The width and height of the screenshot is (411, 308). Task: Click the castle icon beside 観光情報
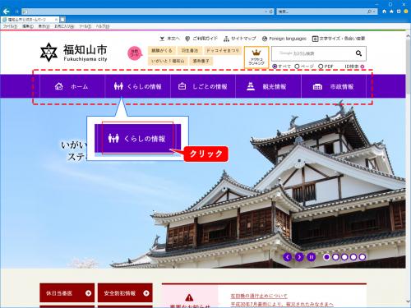tap(251, 86)
